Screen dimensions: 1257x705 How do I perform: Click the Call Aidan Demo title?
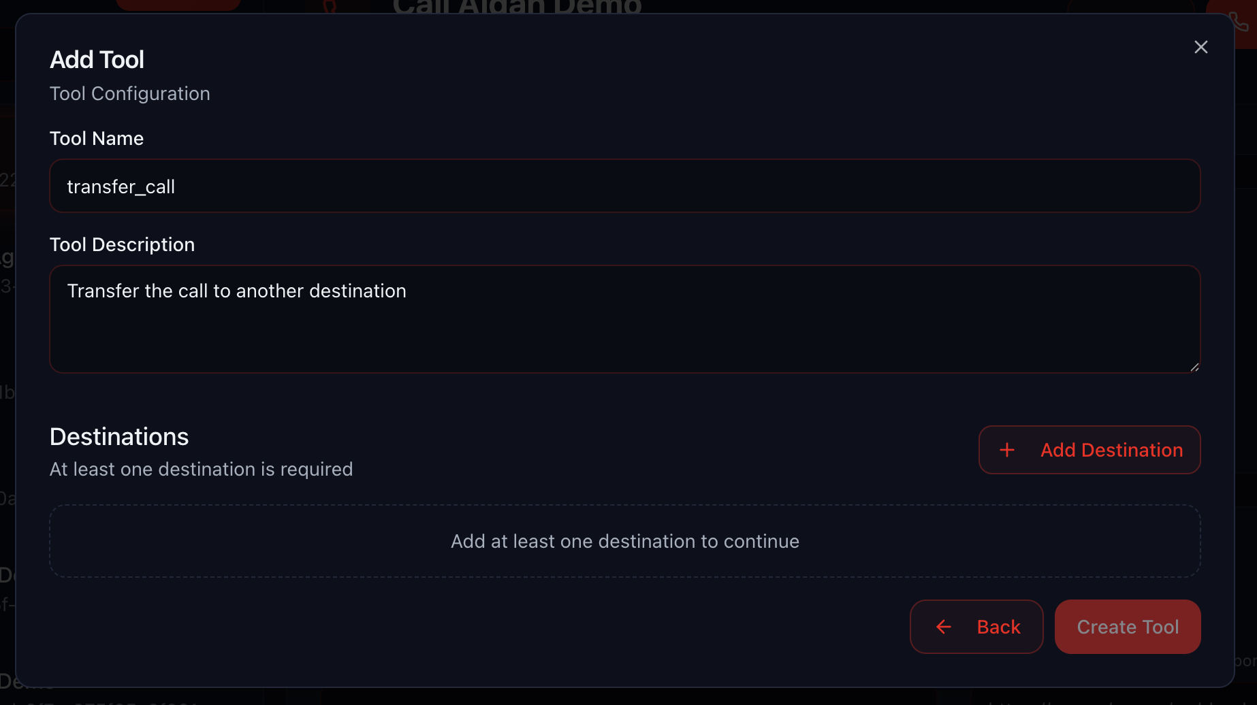516,7
